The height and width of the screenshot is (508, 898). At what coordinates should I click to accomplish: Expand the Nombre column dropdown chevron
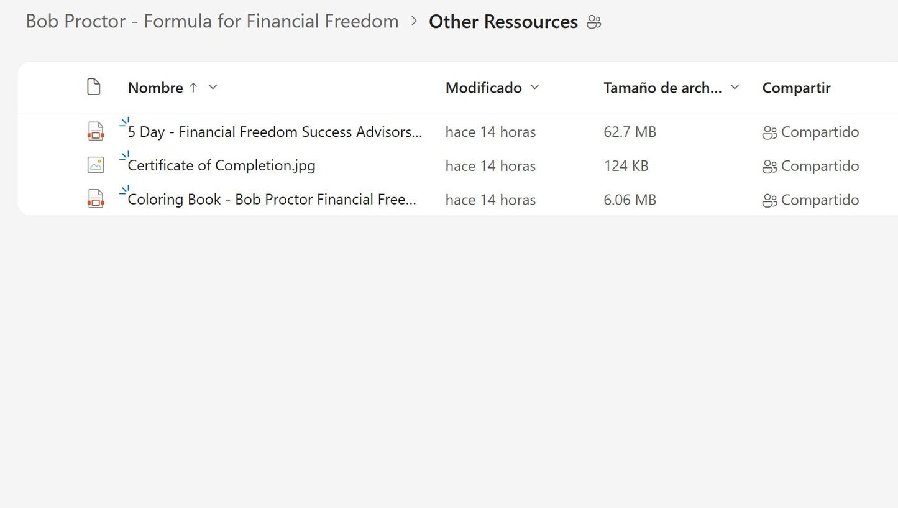[213, 87]
